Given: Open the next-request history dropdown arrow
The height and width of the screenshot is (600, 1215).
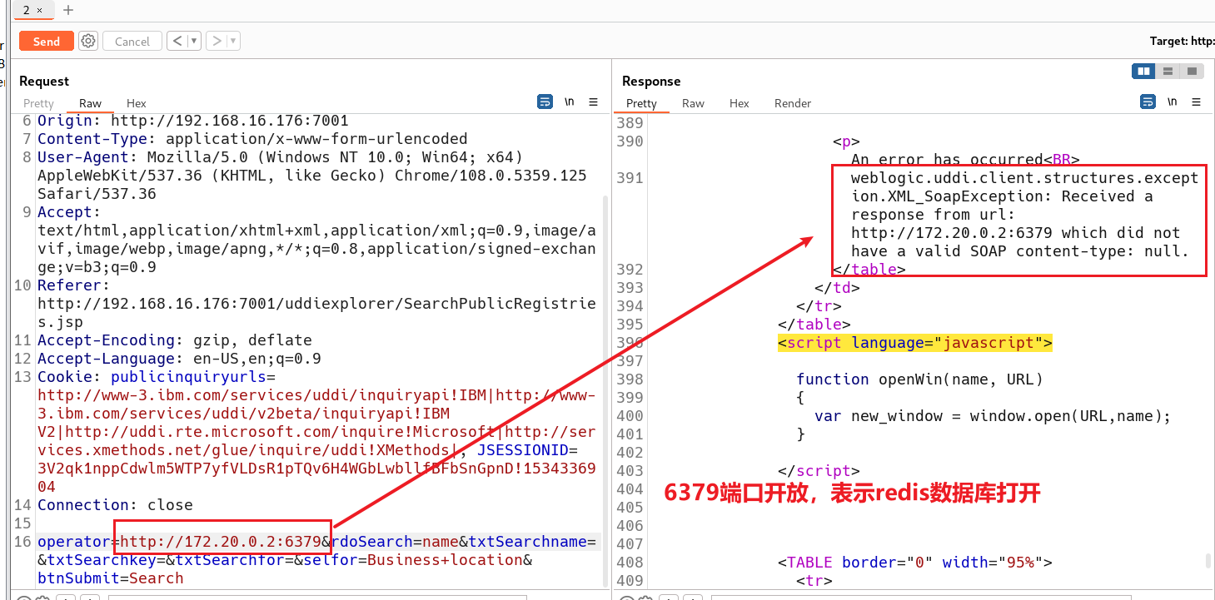Looking at the screenshot, I should 233,41.
